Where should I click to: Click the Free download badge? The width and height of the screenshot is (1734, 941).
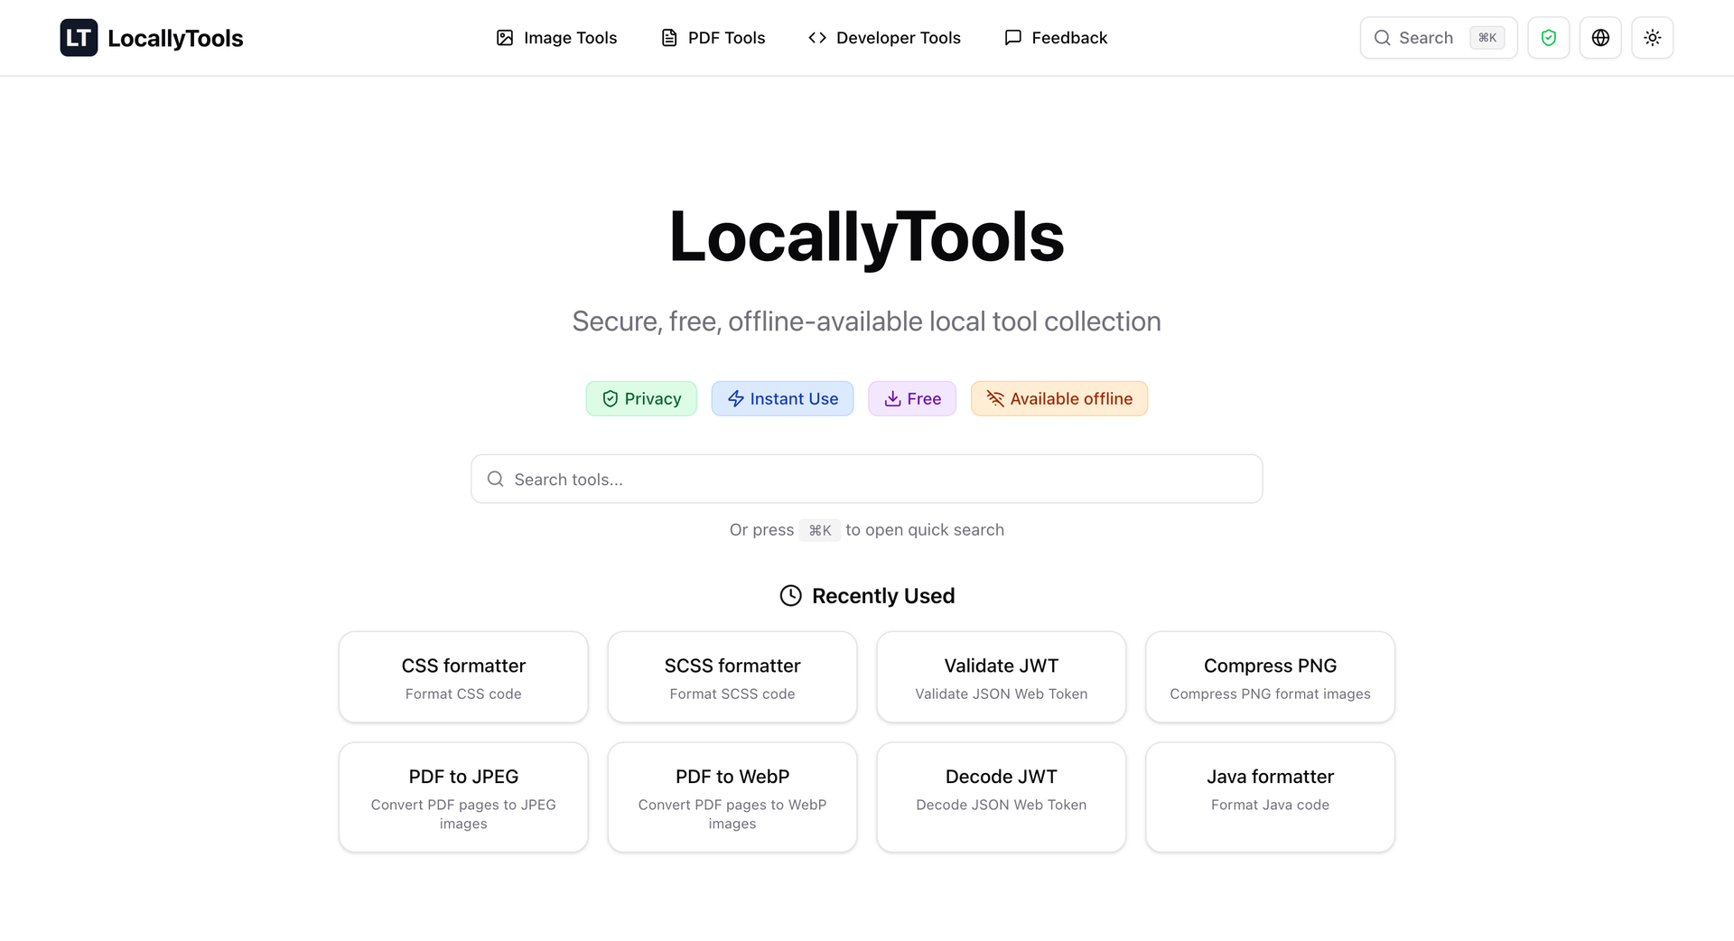click(912, 398)
